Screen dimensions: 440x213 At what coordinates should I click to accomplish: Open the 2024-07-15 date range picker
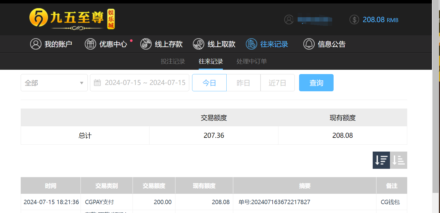[145, 82]
